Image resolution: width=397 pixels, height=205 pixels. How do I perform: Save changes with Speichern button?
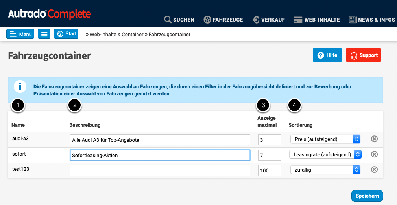tap(367, 196)
